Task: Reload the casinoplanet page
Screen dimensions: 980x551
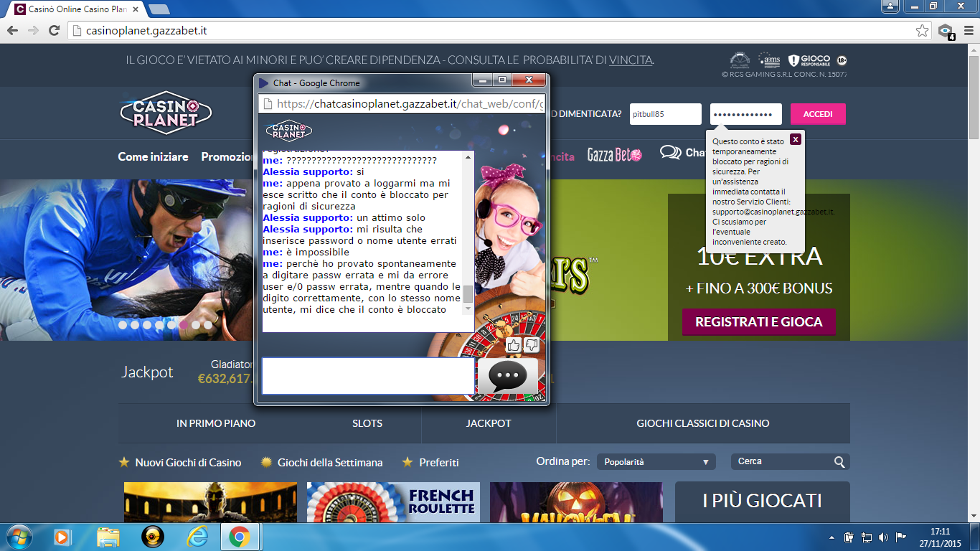Action: 54,31
